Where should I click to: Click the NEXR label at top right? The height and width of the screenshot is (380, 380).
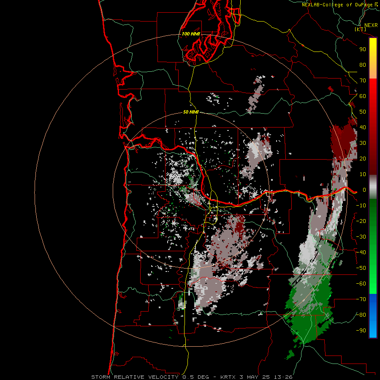pos(371,25)
